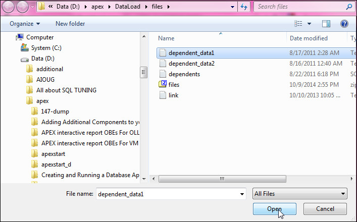Open the Organize menu
This screenshot has width=357, height=222.
(x=25, y=24)
